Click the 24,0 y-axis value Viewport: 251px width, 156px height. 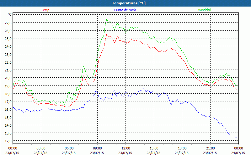pyautogui.click(x=8, y=46)
